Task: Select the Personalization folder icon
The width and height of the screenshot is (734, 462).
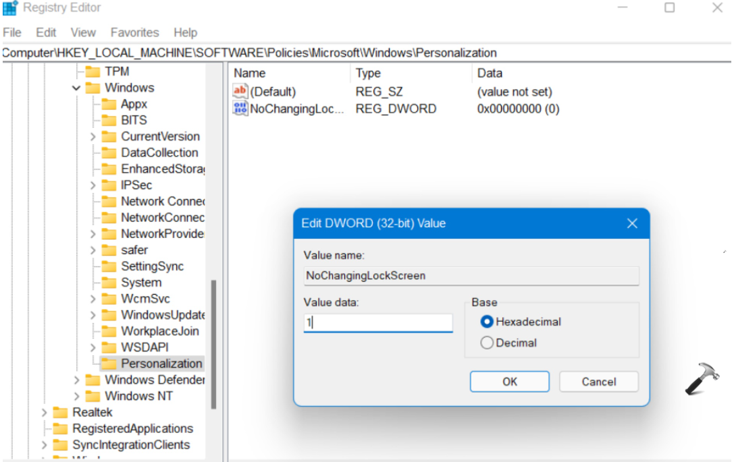Action: click(109, 364)
